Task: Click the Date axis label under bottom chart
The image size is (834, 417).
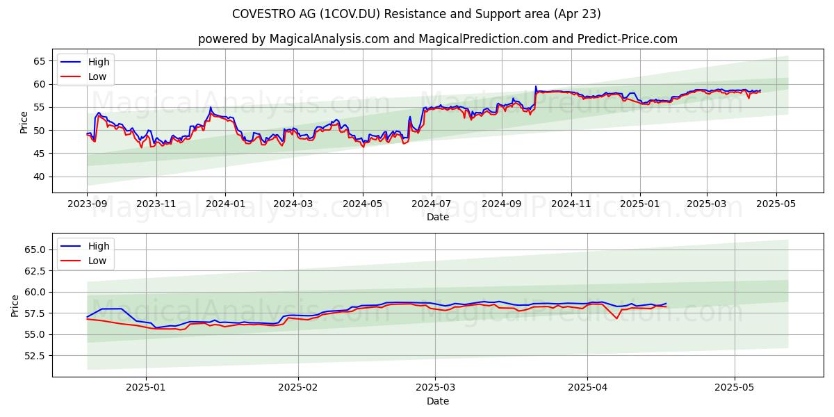Action: (x=438, y=401)
